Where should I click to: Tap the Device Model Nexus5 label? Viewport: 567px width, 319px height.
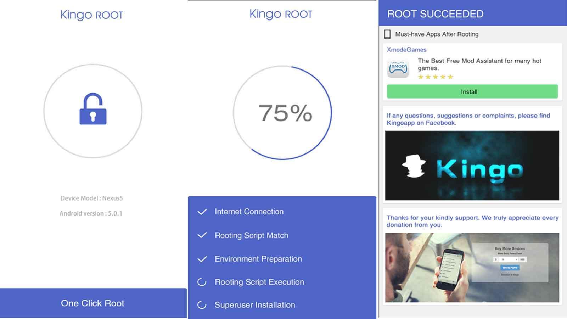(91, 198)
